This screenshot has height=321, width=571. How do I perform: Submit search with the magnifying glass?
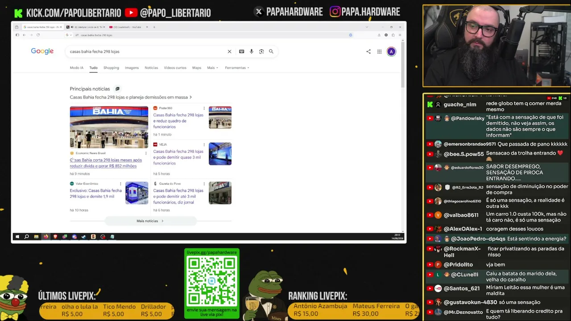271,51
